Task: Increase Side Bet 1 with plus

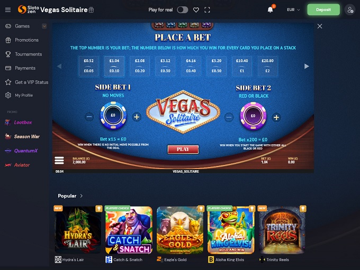Action: pos(137,117)
